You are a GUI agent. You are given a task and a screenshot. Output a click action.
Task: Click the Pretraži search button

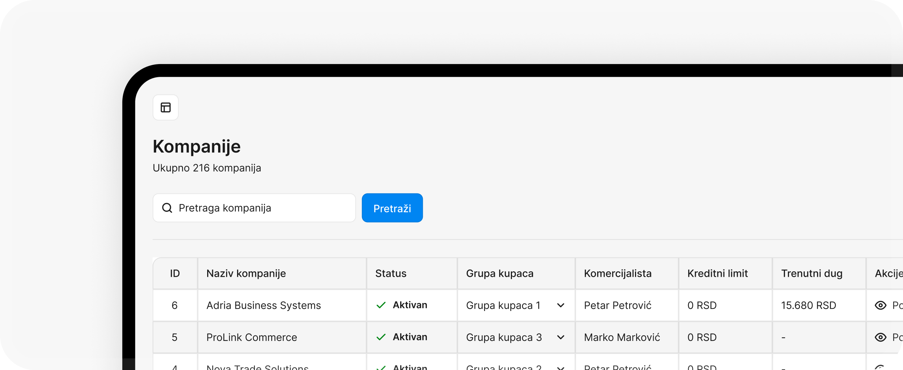[392, 208]
